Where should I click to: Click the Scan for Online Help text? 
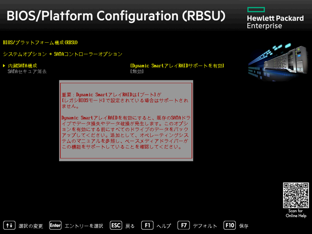pos(296,213)
